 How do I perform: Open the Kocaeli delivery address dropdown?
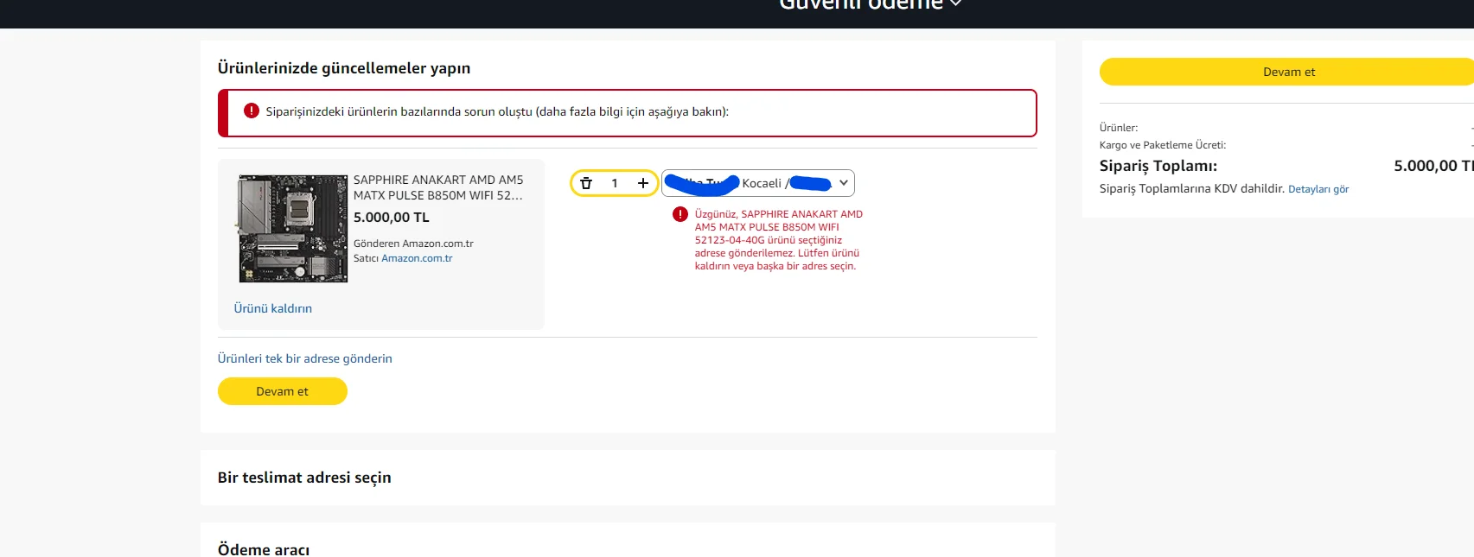tap(758, 183)
